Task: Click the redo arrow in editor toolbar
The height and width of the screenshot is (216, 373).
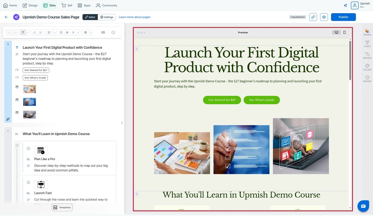Action: coord(15,32)
